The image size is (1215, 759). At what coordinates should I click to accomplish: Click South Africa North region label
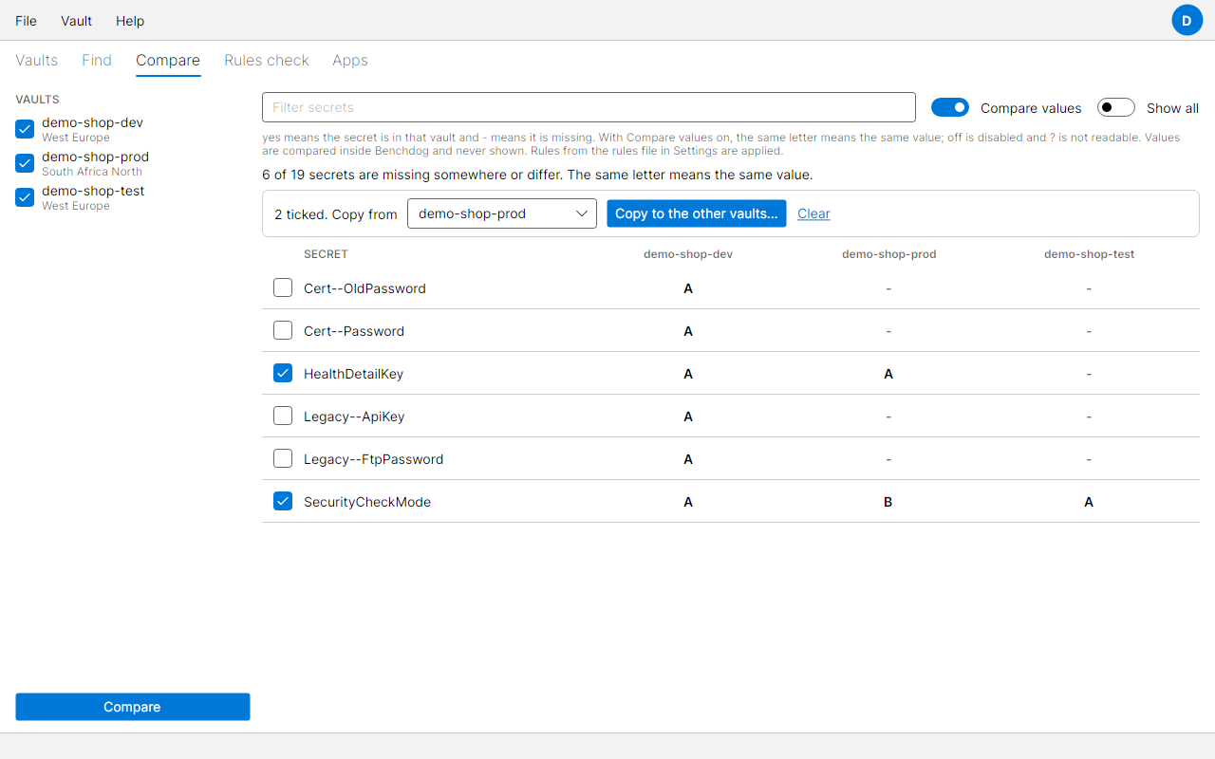click(x=92, y=172)
